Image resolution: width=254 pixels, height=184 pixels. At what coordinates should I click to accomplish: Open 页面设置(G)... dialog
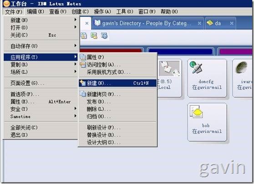pyautogui.click(x=41, y=83)
